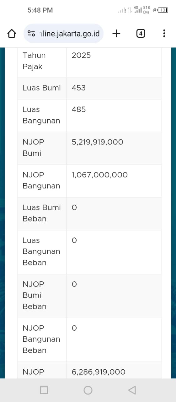Select the Tahun Pajak value 2025

tap(81, 55)
